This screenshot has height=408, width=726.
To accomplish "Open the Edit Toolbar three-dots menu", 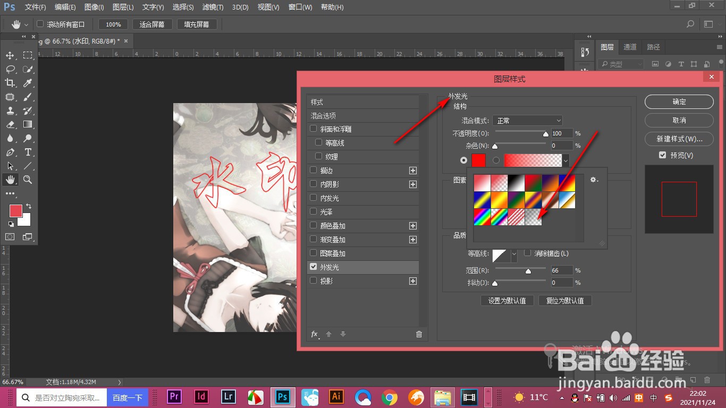I will pos(10,193).
